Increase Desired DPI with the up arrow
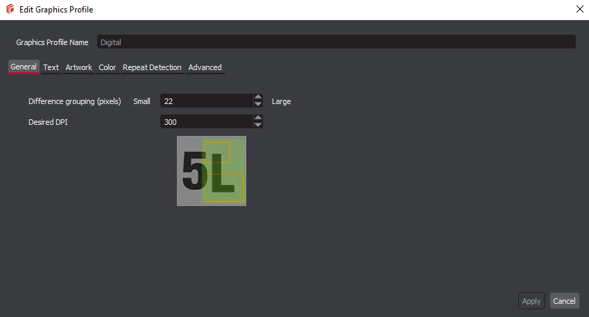This screenshot has height=317, width=589. click(258, 119)
